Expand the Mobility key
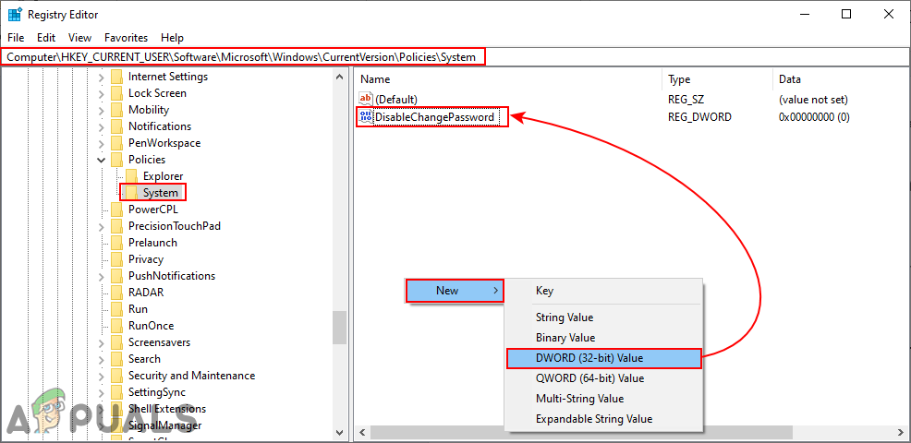Screen dimensions: 911x443 point(102,110)
